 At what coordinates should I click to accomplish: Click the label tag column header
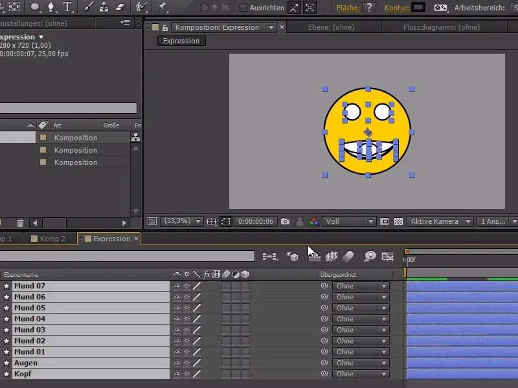pyautogui.click(x=43, y=125)
